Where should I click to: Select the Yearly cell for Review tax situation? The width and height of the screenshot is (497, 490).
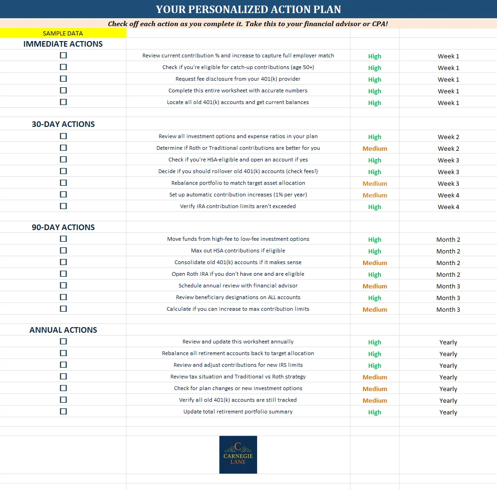448,377
